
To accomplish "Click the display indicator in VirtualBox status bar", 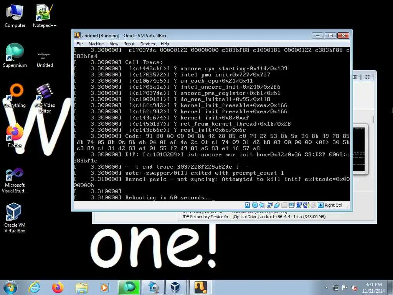I will [292, 205].
